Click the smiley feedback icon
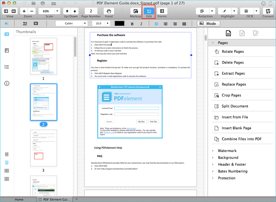The image size is (276, 202). click(x=263, y=3)
